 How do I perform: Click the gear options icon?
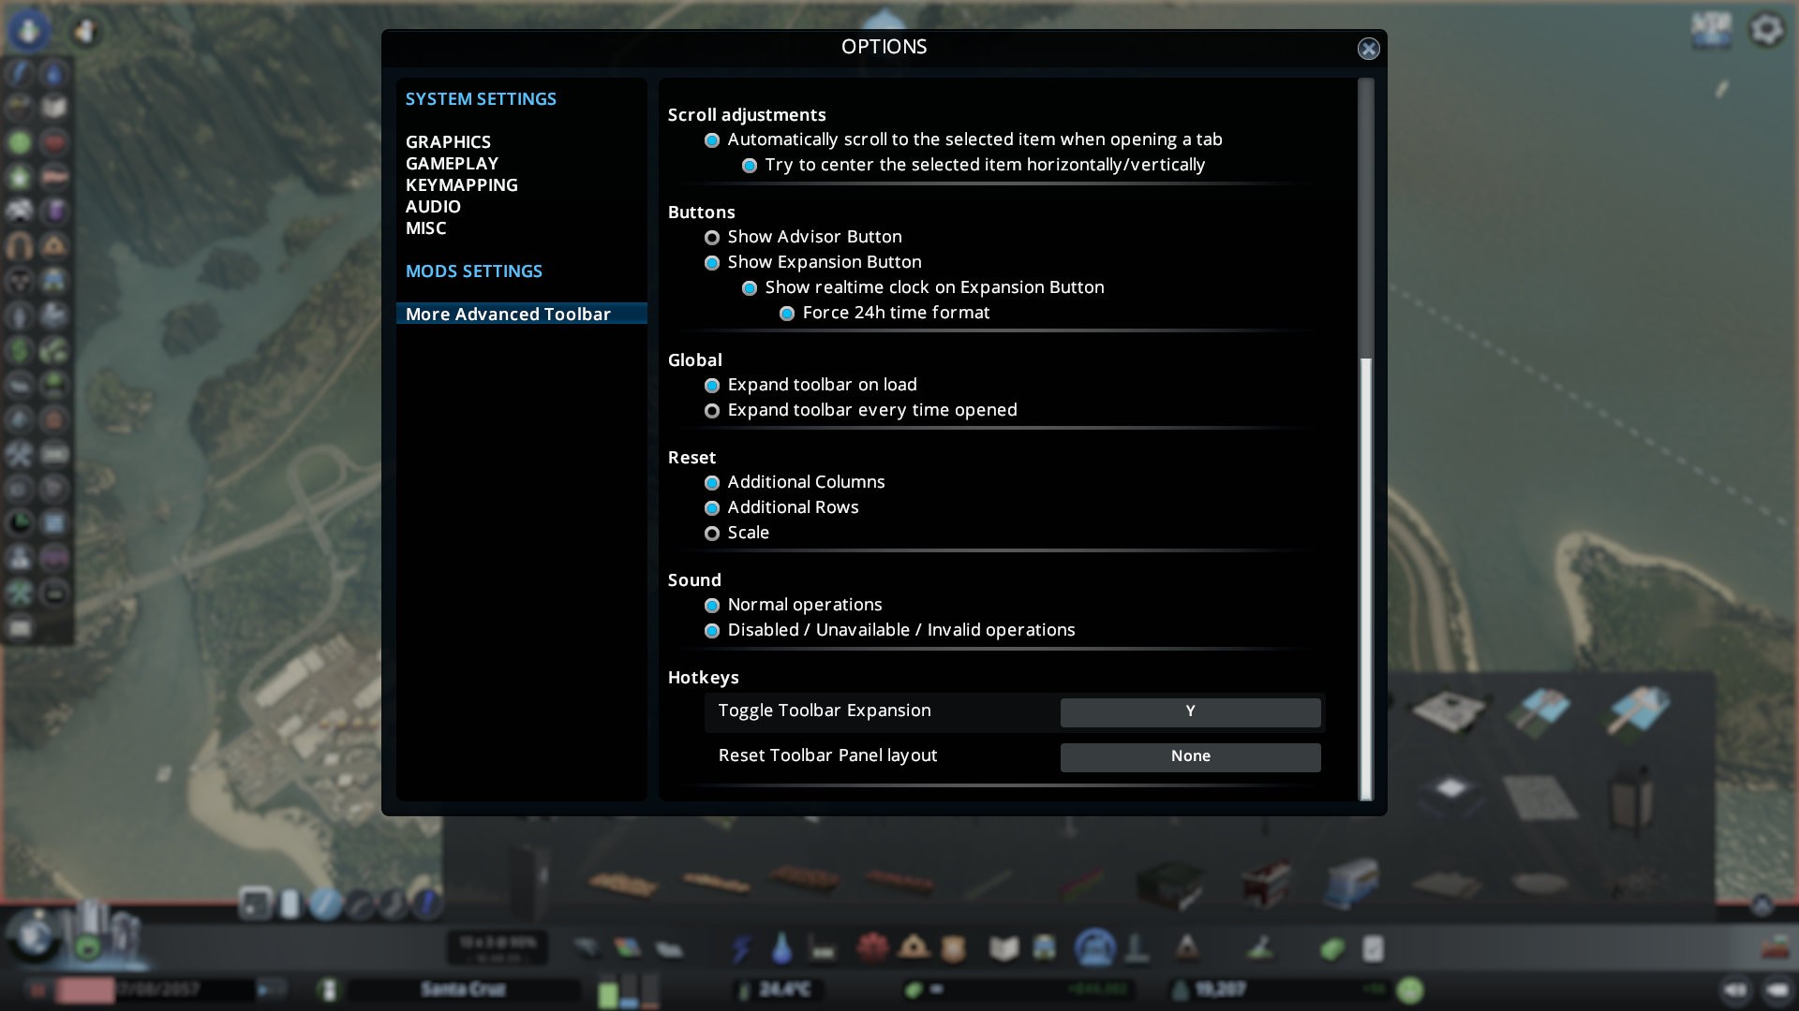[x=1766, y=30]
